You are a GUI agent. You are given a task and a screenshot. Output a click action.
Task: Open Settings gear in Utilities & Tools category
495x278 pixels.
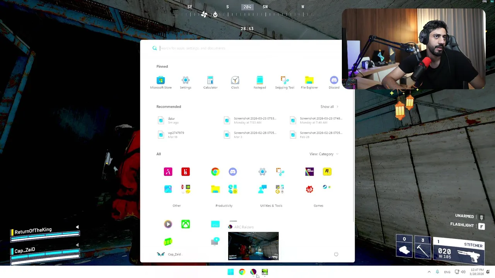click(262, 171)
